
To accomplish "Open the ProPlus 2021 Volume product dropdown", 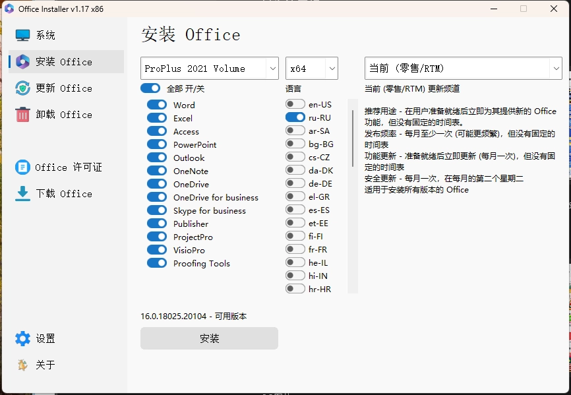I will pos(209,68).
